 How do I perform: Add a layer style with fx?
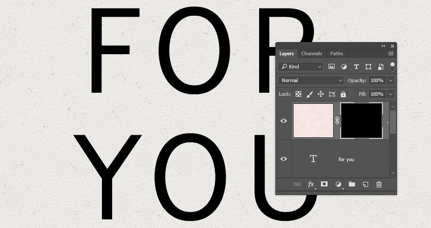tap(311, 184)
